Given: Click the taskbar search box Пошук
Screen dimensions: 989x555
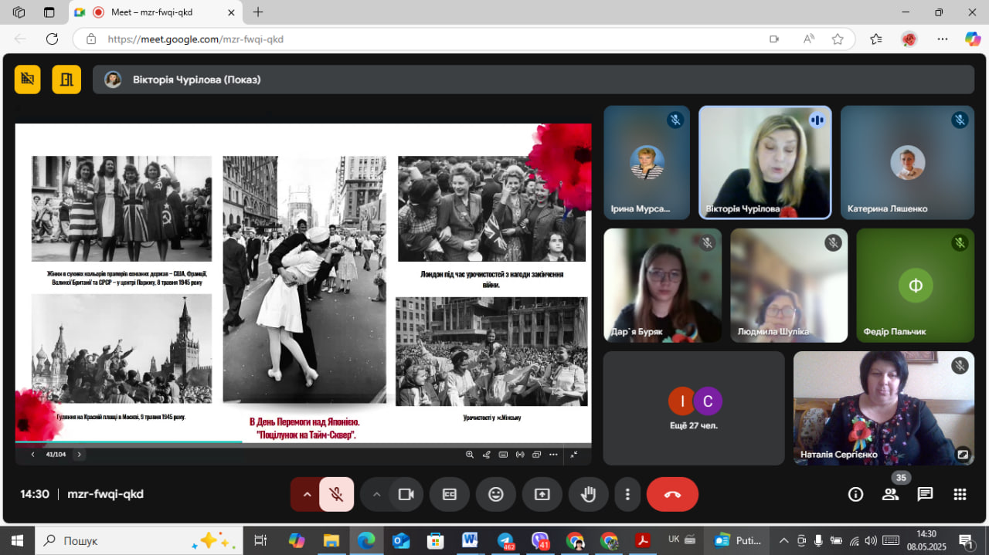Looking at the screenshot, I should pyautogui.click(x=139, y=540).
